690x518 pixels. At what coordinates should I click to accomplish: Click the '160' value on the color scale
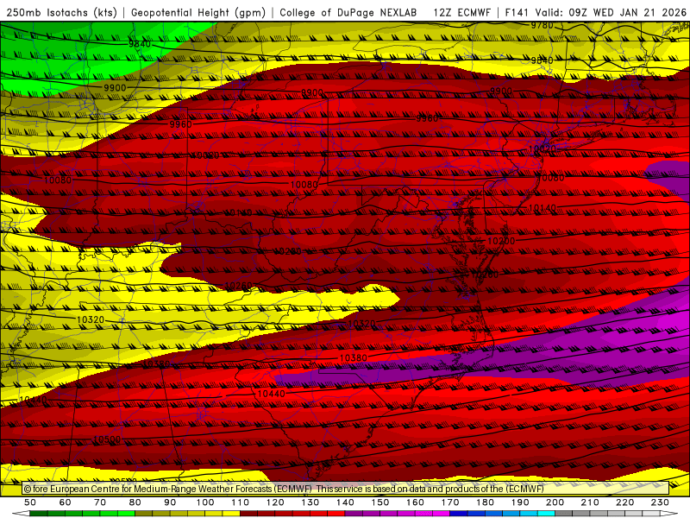(415, 502)
